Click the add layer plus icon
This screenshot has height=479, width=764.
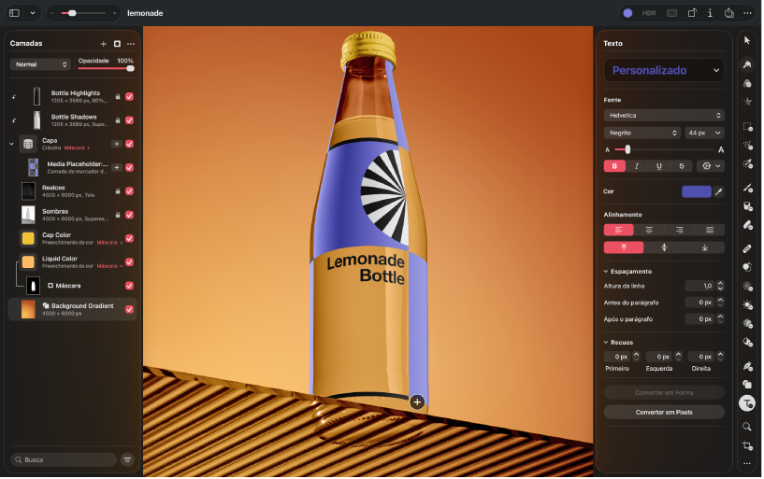103,44
